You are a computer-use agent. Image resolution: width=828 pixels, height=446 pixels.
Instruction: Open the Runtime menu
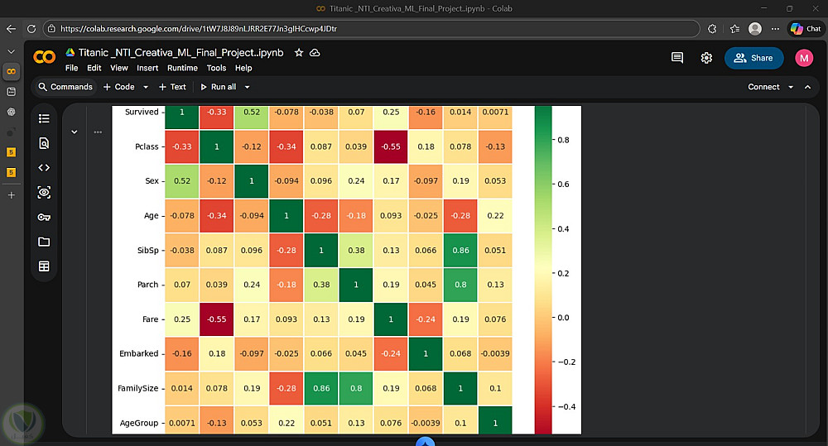coord(182,68)
